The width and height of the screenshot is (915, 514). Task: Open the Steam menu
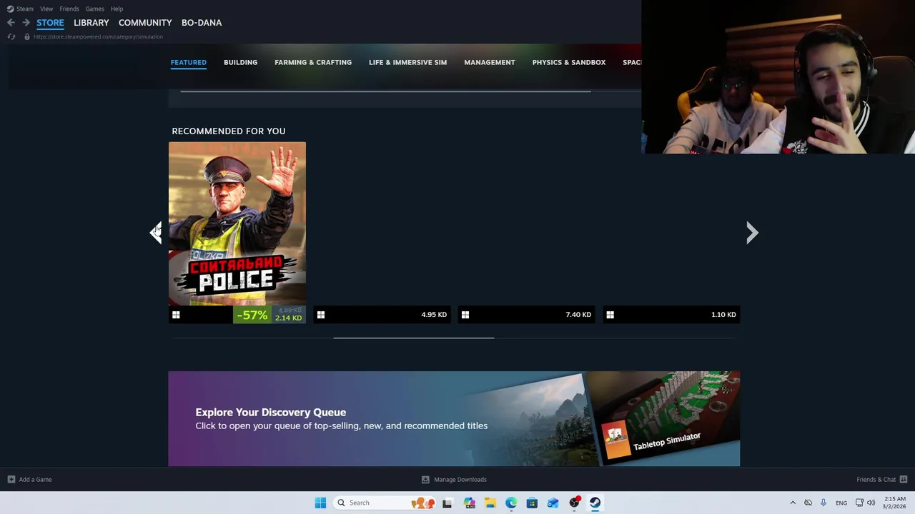[25, 9]
